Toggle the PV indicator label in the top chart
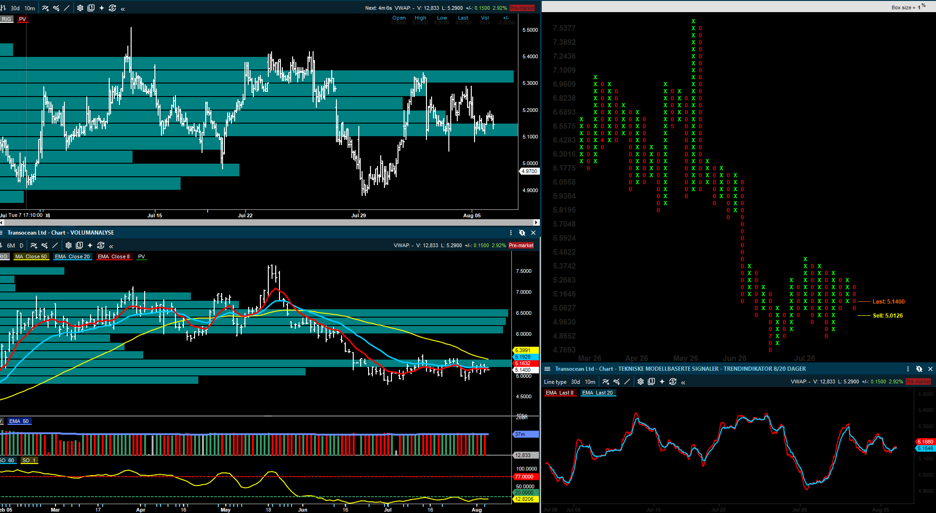The width and height of the screenshot is (936, 513). point(22,19)
